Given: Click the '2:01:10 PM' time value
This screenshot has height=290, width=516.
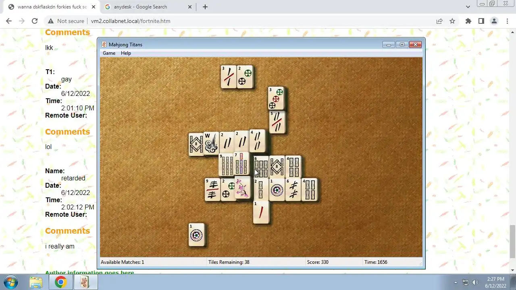Looking at the screenshot, I should [77, 108].
